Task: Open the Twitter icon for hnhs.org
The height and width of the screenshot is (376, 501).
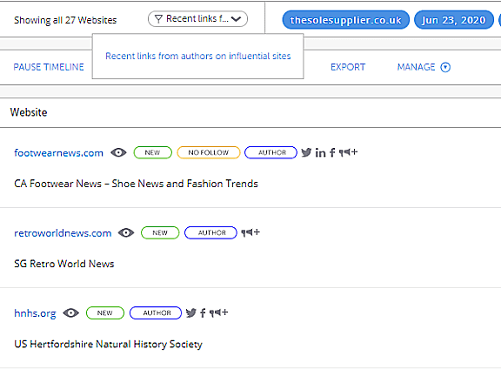Action: point(190,312)
